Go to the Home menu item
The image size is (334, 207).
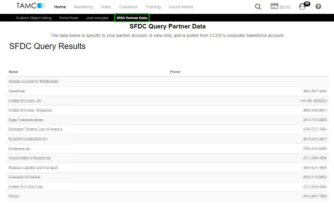pyautogui.click(x=60, y=7)
